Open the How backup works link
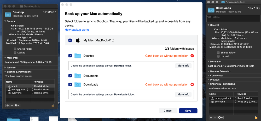This screenshot has height=121, width=261. 77,30
